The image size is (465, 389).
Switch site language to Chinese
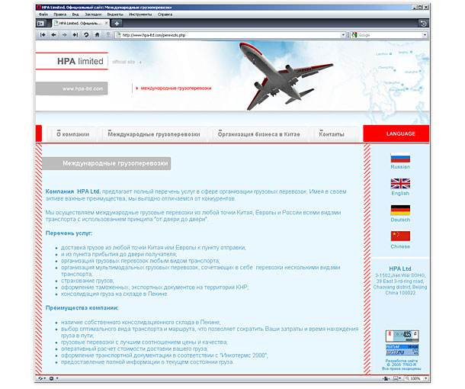tap(400, 246)
